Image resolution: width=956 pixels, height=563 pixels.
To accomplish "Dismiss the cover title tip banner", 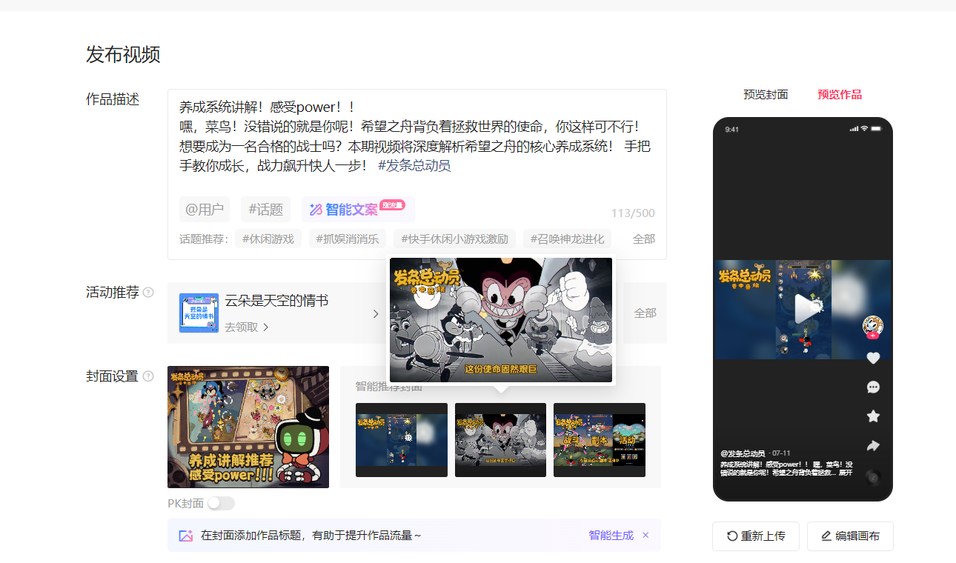I will (645, 536).
